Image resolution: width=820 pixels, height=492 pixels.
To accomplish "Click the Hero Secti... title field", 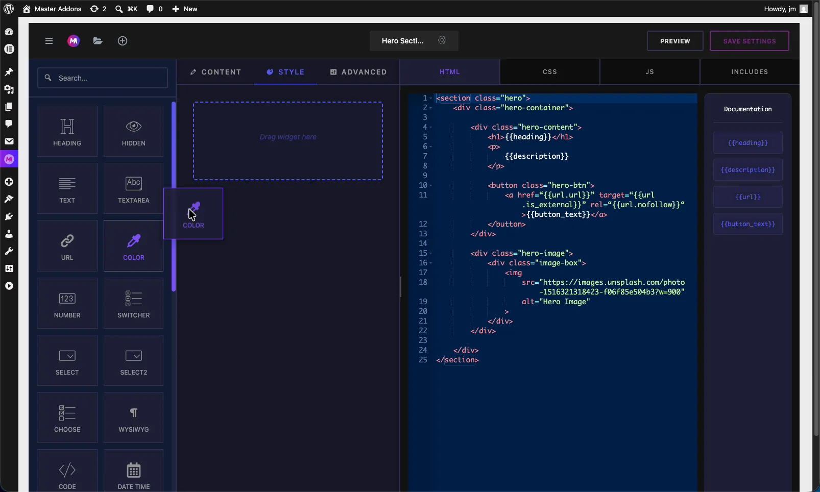I will click(403, 41).
